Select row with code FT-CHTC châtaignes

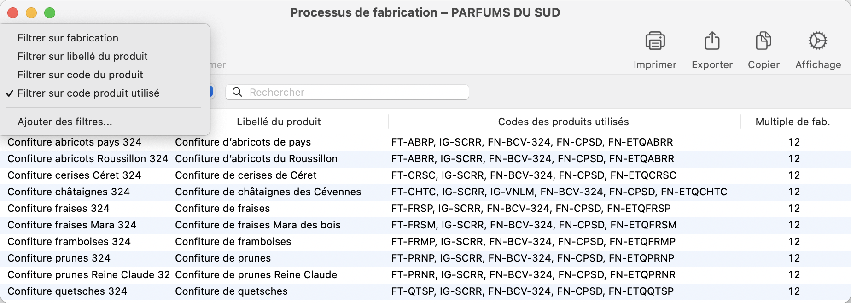point(559,192)
